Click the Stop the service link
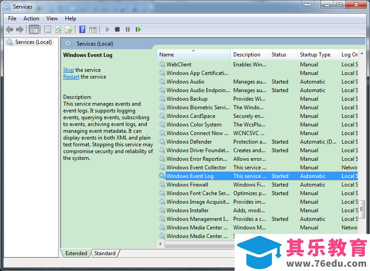 (69, 70)
